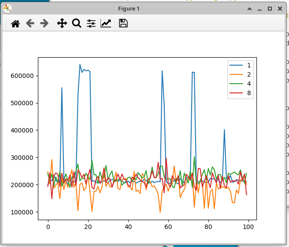The width and height of the screenshot is (289, 247).
Task: Open the window menu icon in the title bar
Action: pyautogui.click(x=7, y=8)
